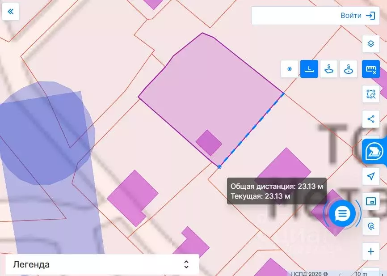Click the location search pin icon
This screenshot has height=276, width=387.
(x=370, y=226)
